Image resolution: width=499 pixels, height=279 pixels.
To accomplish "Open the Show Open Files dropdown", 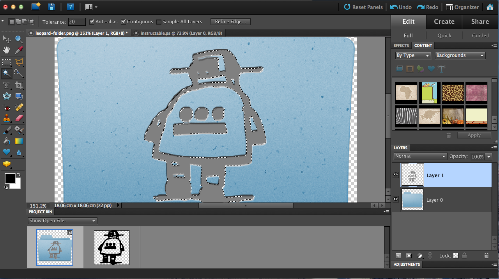I will click(62, 221).
